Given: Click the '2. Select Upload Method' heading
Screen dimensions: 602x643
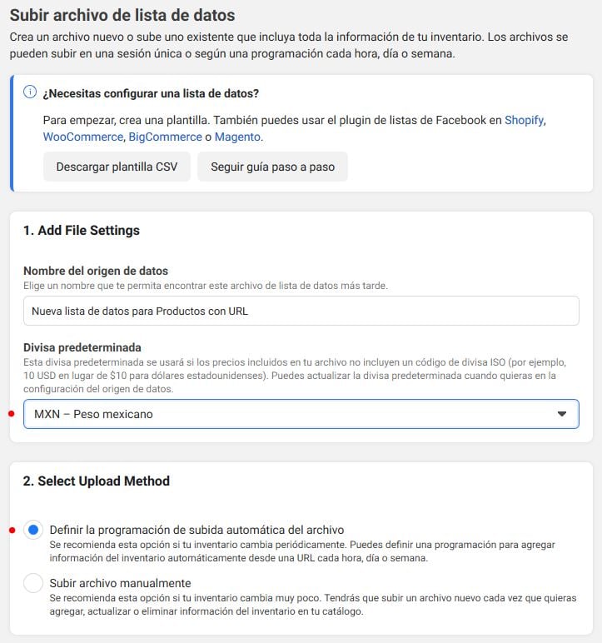Looking at the screenshot, I should 97,481.
